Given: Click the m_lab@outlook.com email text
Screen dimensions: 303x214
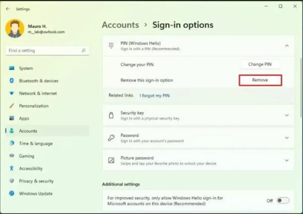Looking at the screenshot, I should pyautogui.click(x=46, y=32).
